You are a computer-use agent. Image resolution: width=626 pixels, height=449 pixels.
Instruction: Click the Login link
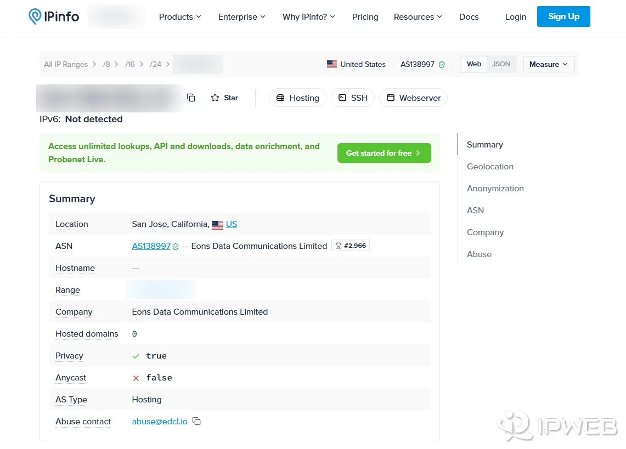515,17
